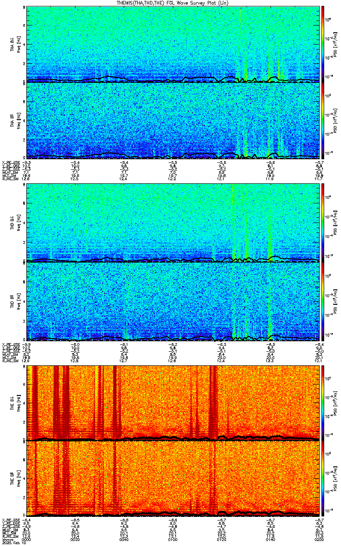
Task: Select the 'THA B∥ freq [Hz]' axis label
Action: [15, 120]
